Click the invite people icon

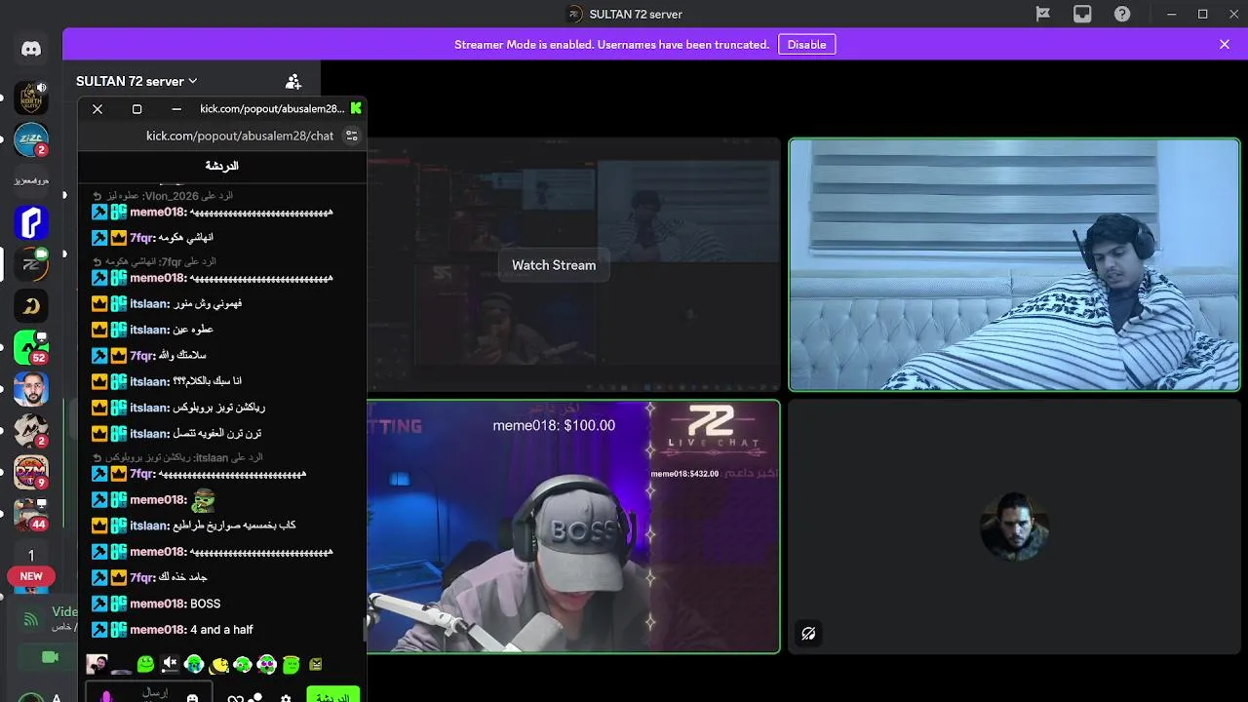click(x=293, y=81)
